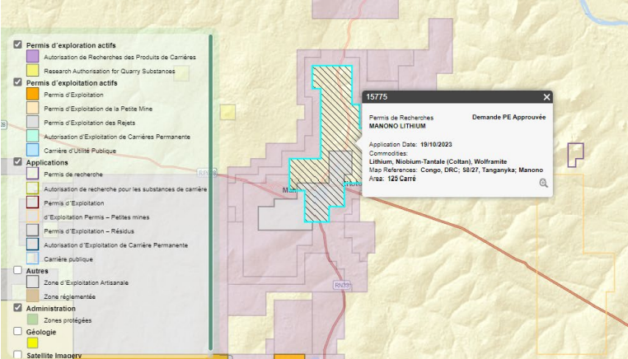Click the RN33 road shield

pyautogui.click(x=342, y=286)
